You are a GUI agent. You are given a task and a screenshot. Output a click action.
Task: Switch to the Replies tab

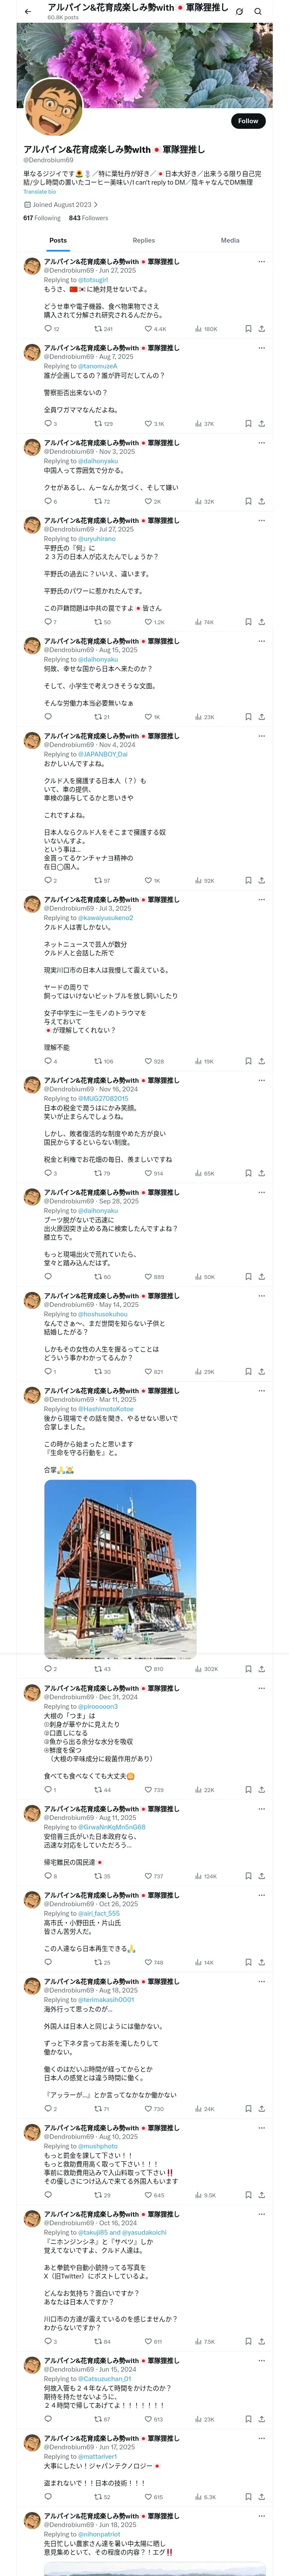click(143, 241)
